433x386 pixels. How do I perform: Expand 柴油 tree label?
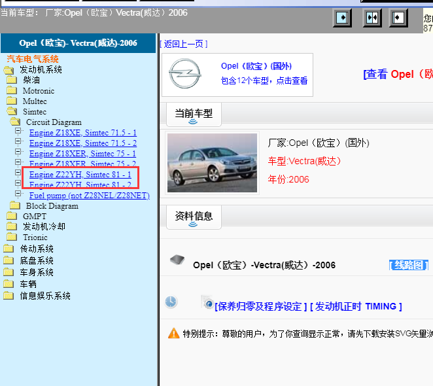[31, 80]
